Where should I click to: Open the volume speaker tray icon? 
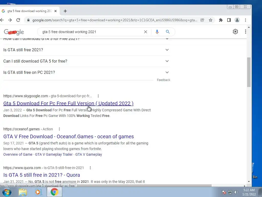(x=236, y=192)
